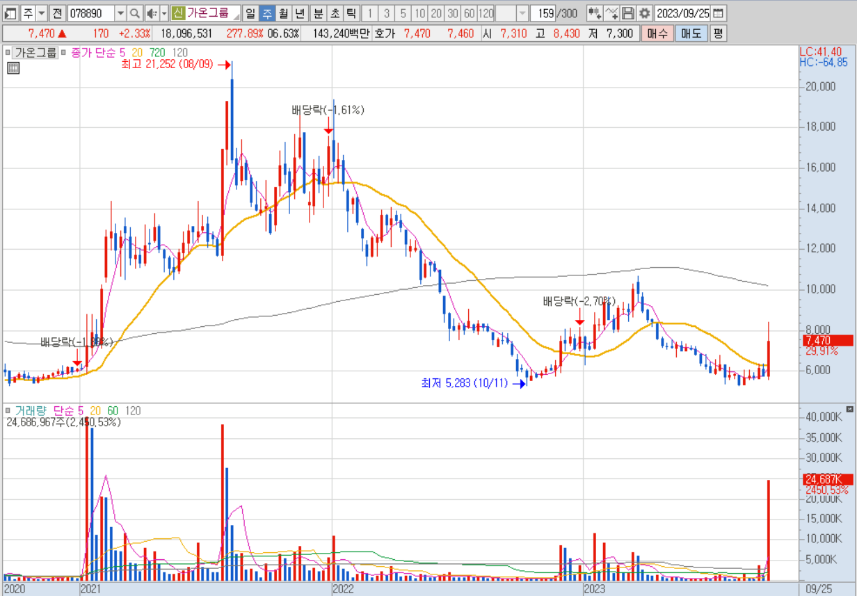Click the 최고 21,252 (08/09) annotation
Viewport: 857px width, 596px height.
click(x=167, y=65)
